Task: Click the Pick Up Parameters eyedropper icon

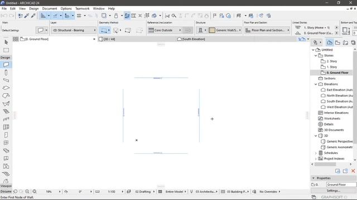Action: coord(27,16)
